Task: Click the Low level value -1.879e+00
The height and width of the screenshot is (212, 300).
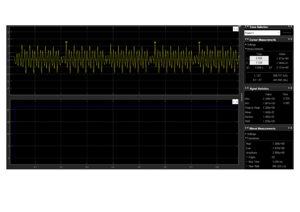Action: point(278,148)
